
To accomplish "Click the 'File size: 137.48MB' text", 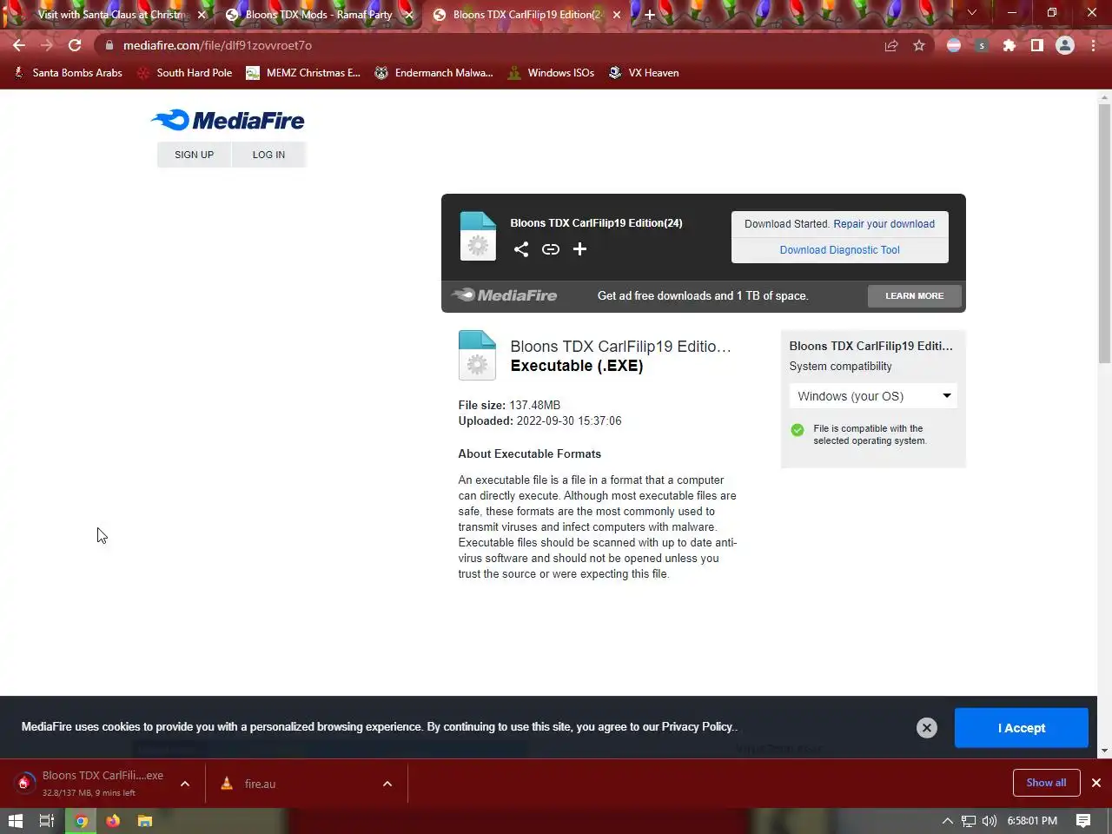I will point(509,406).
